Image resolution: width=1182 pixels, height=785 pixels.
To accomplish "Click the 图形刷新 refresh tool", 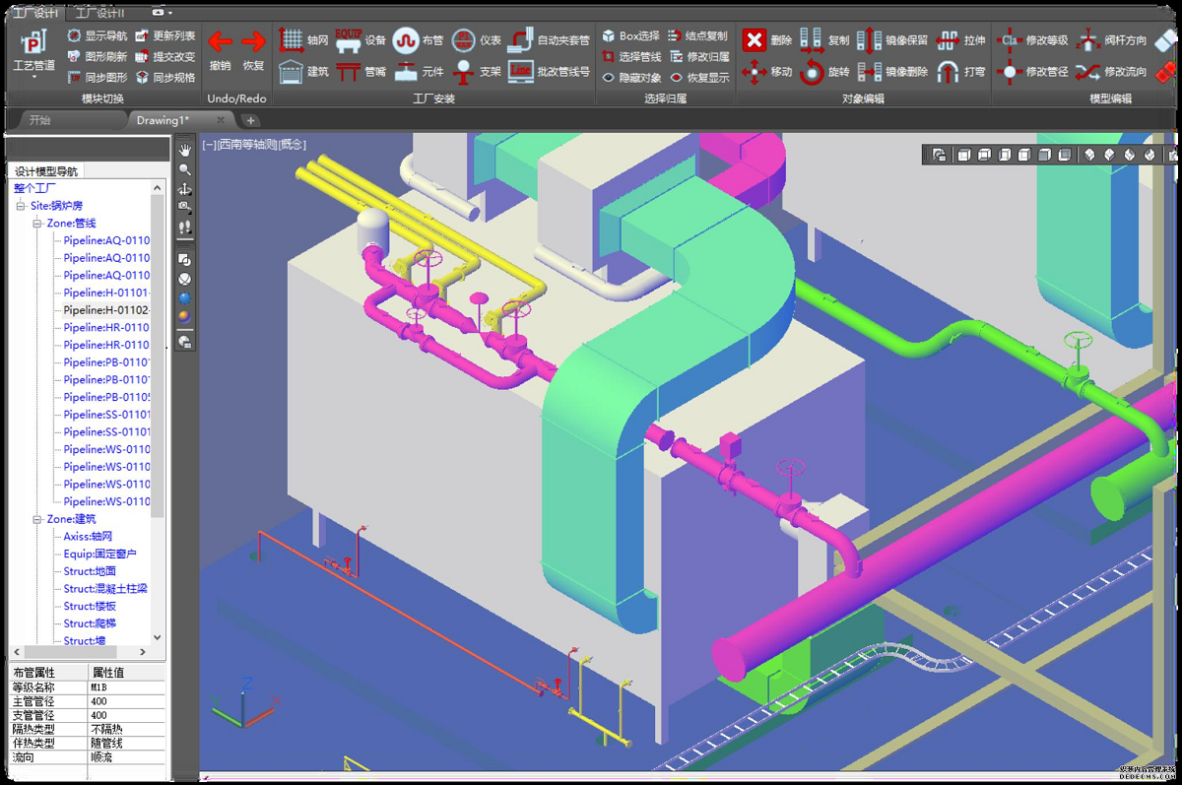I will coord(97,56).
